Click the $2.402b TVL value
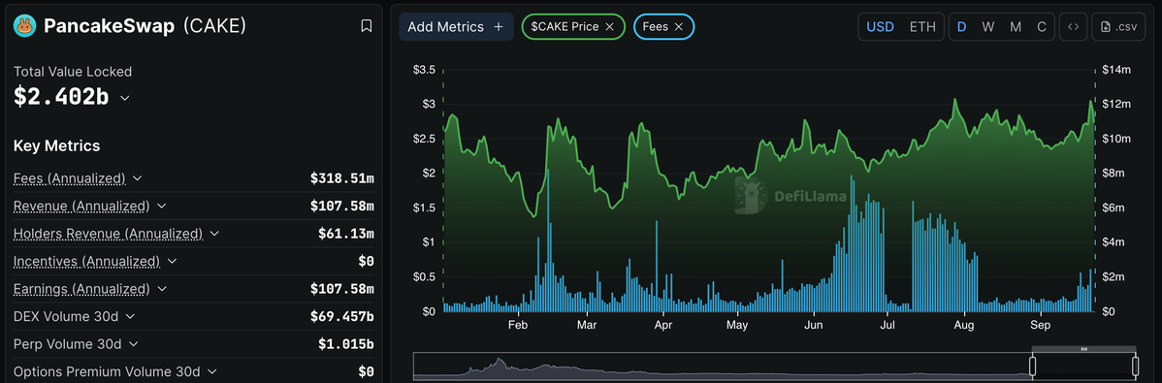This screenshot has width=1162, height=383. pyautogui.click(x=61, y=97)
